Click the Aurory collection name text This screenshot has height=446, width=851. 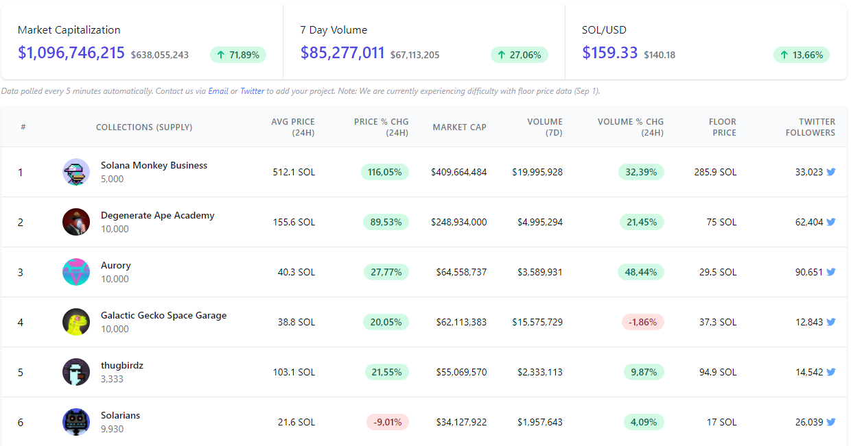click(116, 265)
